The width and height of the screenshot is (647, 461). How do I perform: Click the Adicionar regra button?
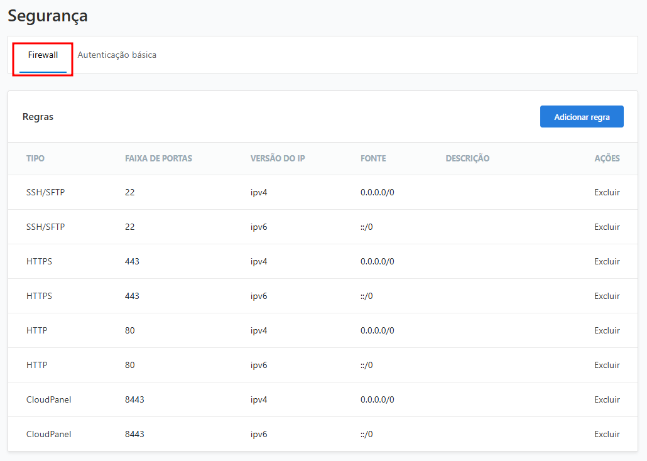pos(581,117)
